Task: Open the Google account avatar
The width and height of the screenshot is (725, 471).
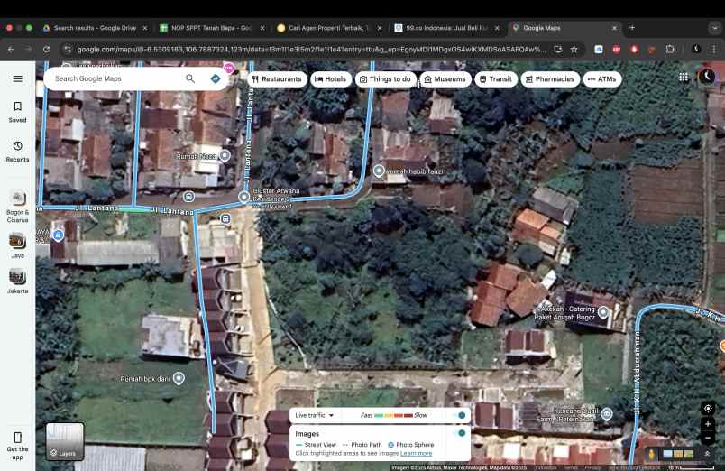Action: click(706, 77)
